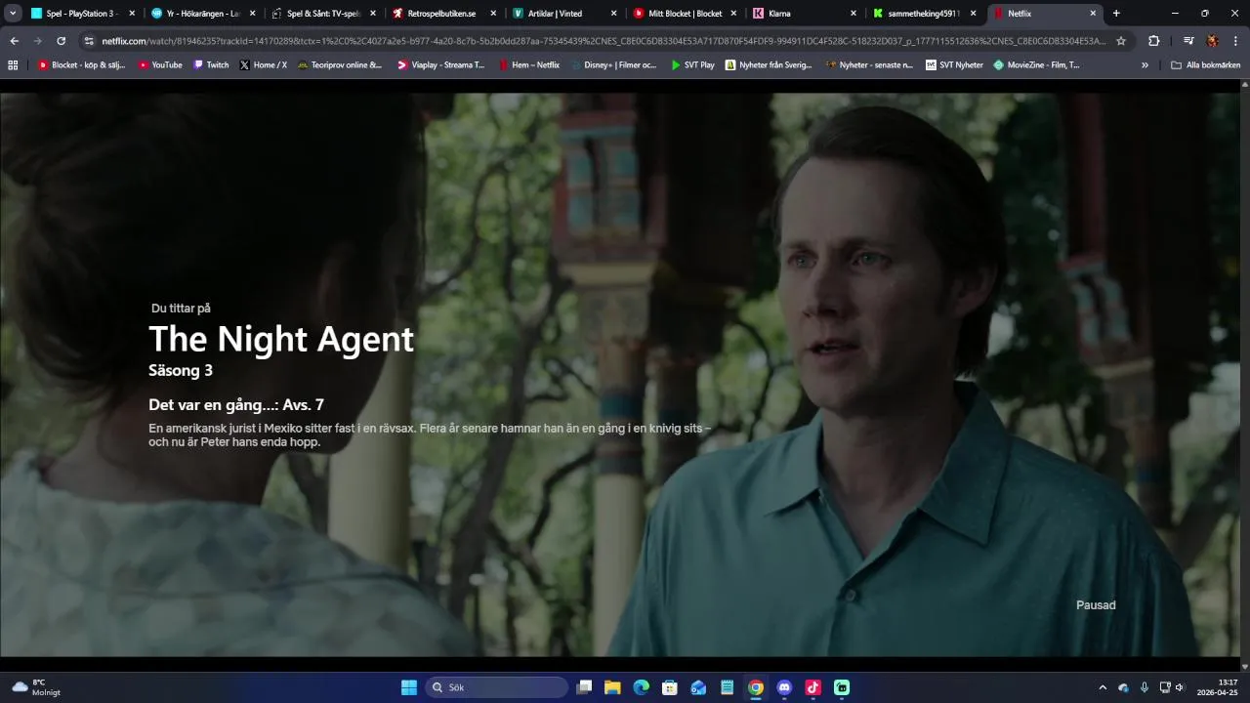This screenshot has width=1250, height=703.
Task: Open the SVT Nyheter bookmark
Action: (x=954, y=64)
